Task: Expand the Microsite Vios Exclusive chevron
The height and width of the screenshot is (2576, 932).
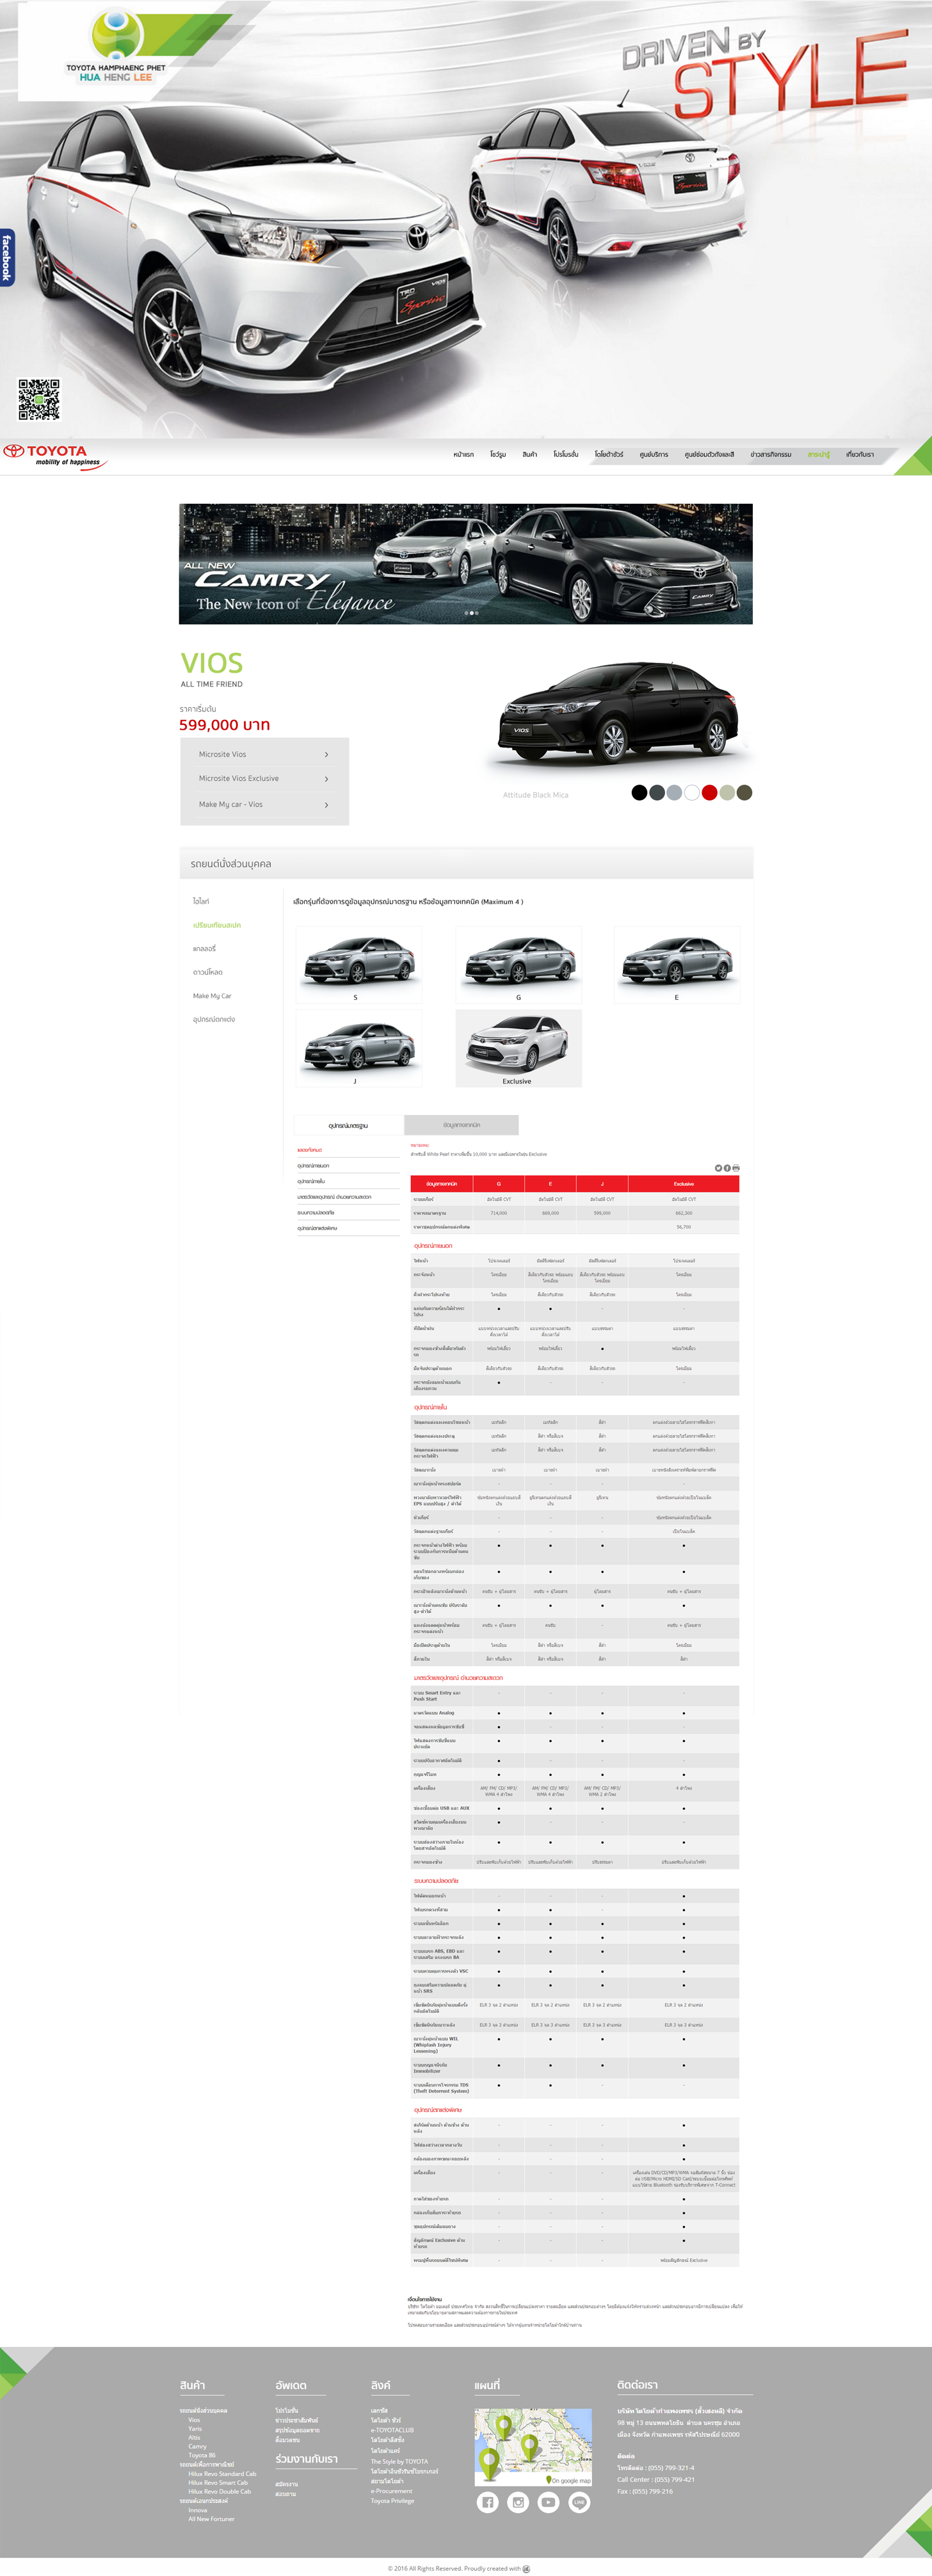Action: pos(326,779)
